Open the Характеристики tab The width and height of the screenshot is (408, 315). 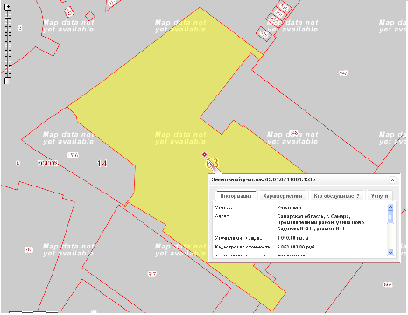pyautogui.click(x=283, y=196)
